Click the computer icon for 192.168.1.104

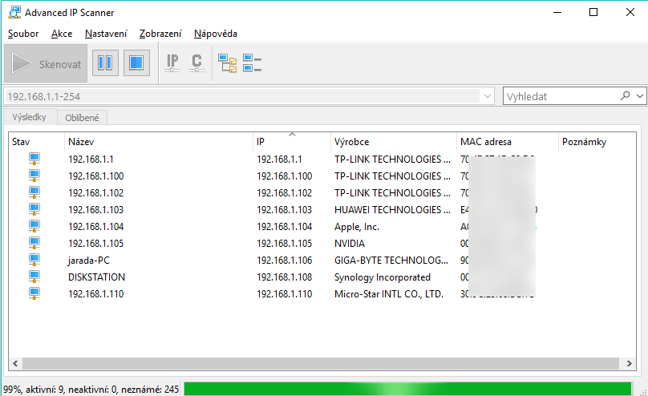point(34,226)
